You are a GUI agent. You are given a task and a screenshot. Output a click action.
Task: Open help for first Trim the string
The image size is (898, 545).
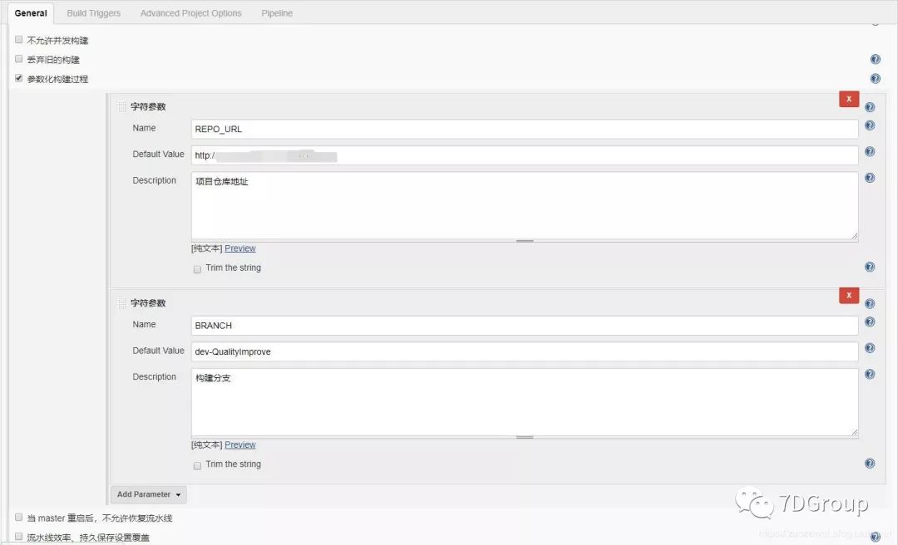870,267
